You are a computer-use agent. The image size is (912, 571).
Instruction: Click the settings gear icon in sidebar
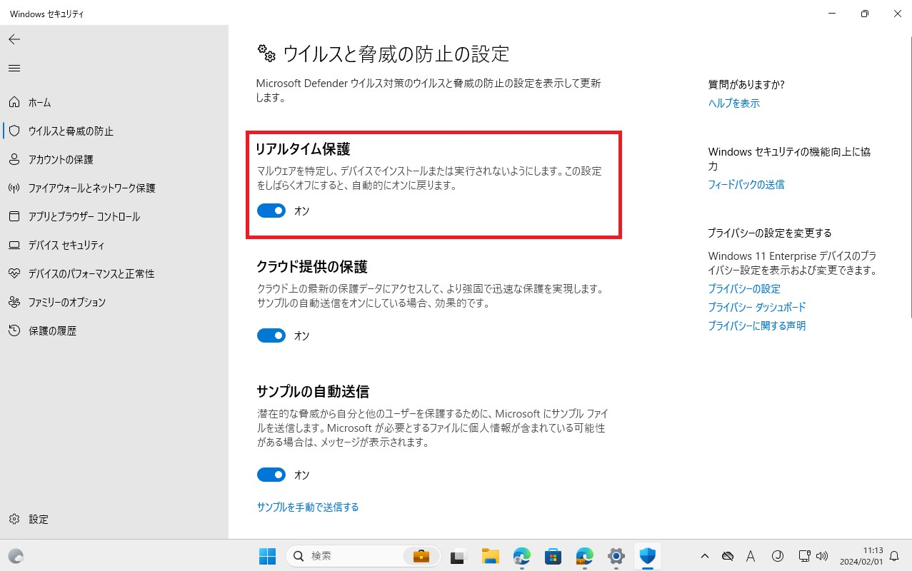pyautogui.click(x=14, y=519)
